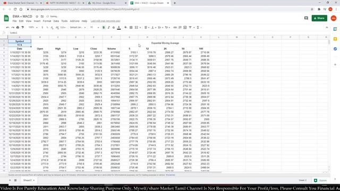Viewport: 340px width, 191px height.
Task: Open the Help menu
Action: pyautogui.click(x=84, y=21)
